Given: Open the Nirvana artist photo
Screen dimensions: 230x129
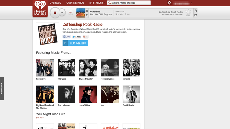Looking at the screenshot, I should coord(131,68).
